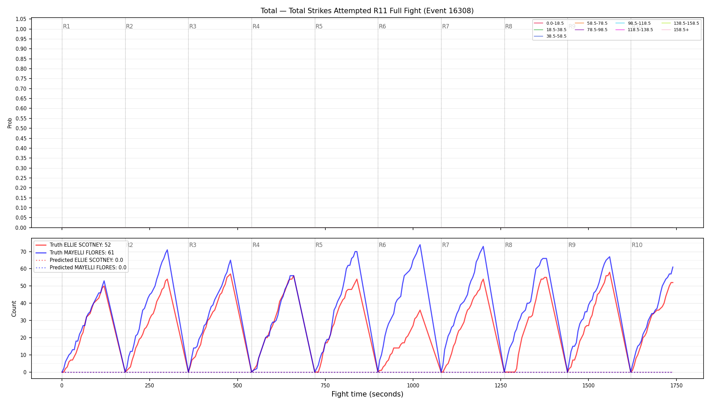Image resolution: width=711 pixels, height=406 pixels.
Task: Pick the '0.0-18.5' bin in the legend
Action: pyautogui.click(x=555, y=23)
